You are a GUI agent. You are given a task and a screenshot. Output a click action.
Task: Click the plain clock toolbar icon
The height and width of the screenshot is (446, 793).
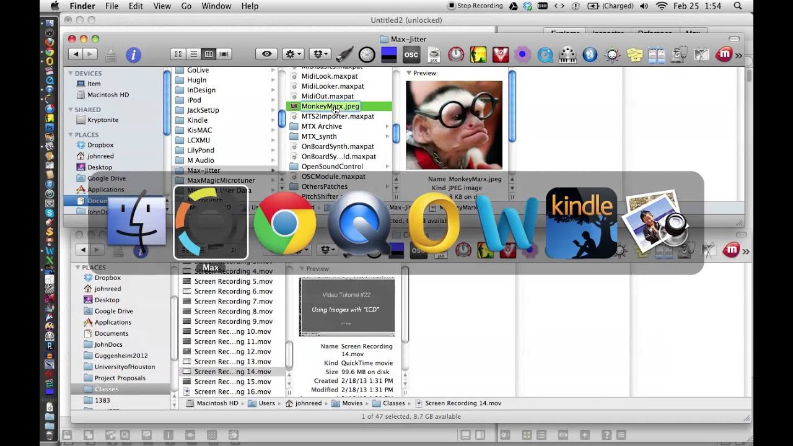pyautogui.click(x=367, y=55)
